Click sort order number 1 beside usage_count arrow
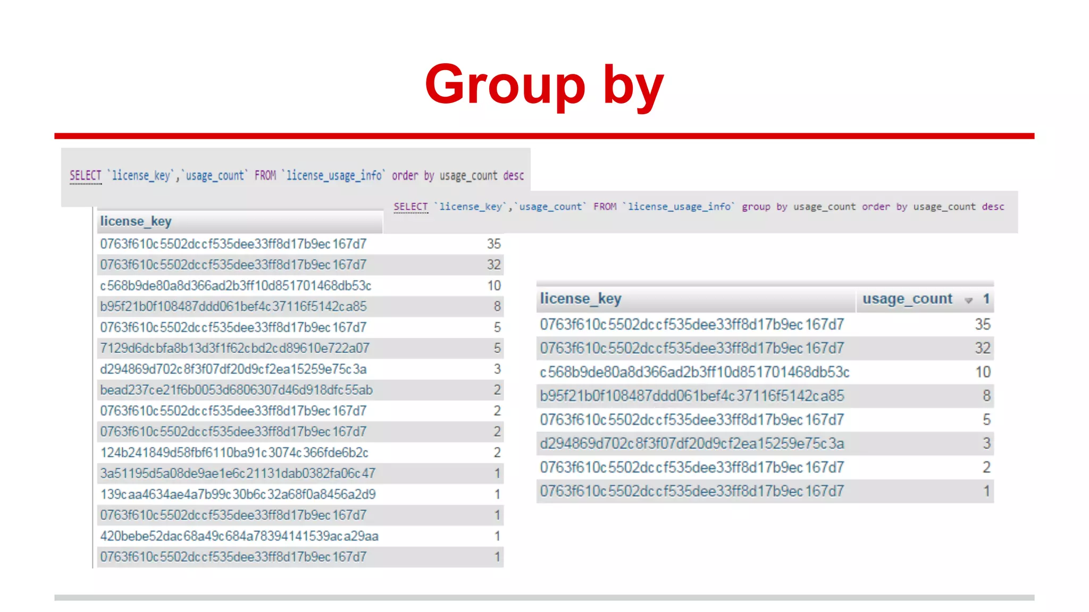This screenshot has height=612, width=1089. click(986, 299)
